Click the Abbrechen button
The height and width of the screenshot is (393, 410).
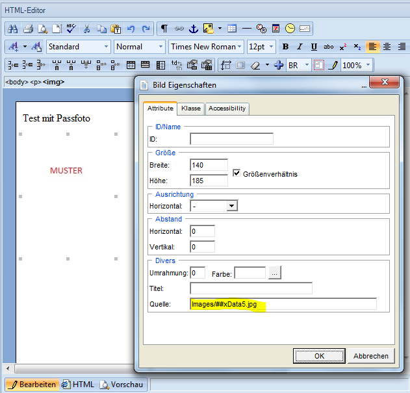pyautogui.click(x=371, y=356)
